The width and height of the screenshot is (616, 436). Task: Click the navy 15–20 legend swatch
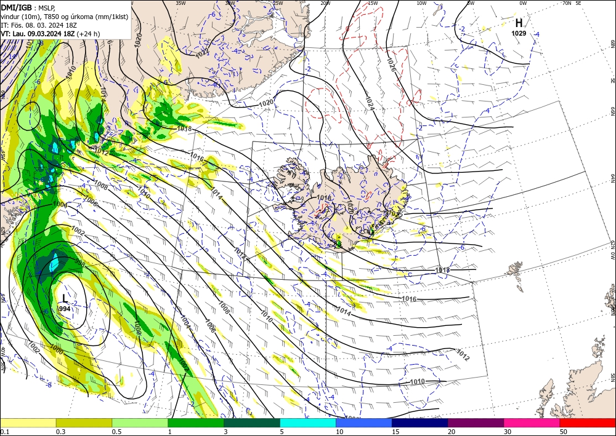(x=420, y=422)
